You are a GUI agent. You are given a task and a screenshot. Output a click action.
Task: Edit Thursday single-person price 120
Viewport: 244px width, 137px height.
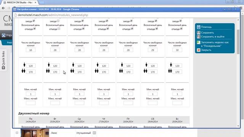tap(104, 66)
